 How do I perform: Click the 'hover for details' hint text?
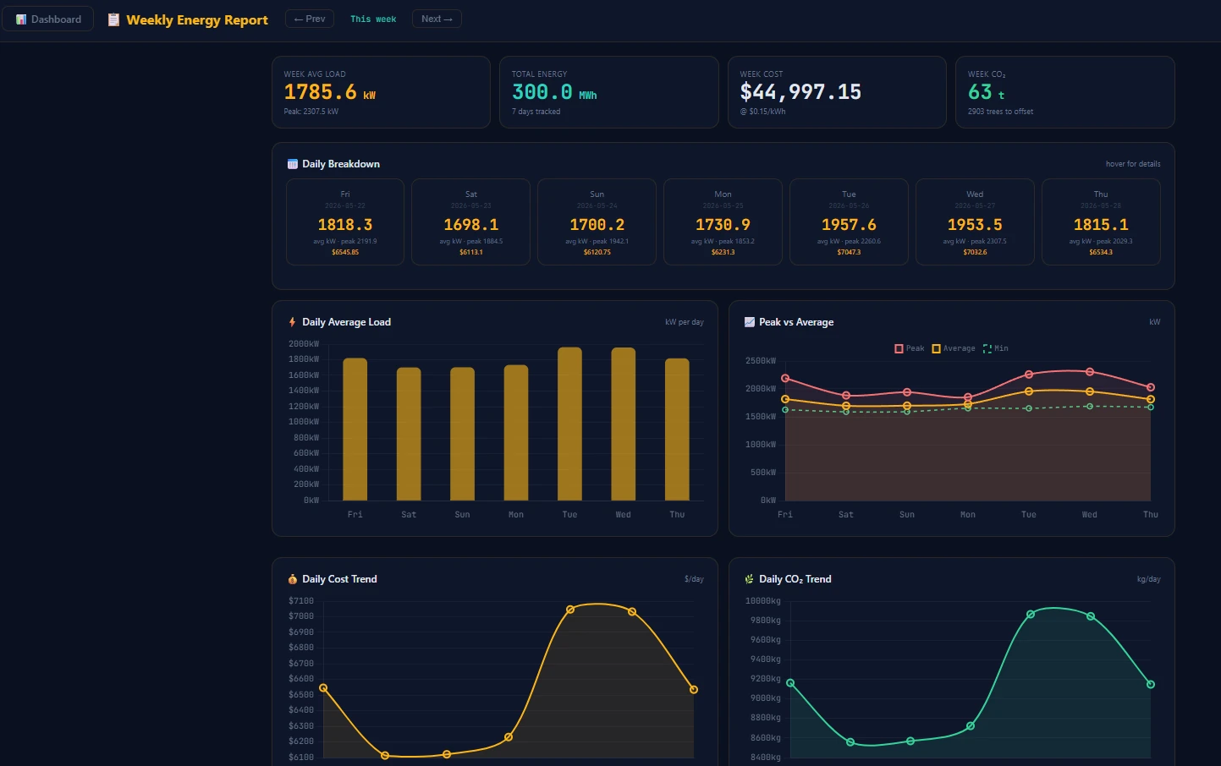coord(1133,164)
